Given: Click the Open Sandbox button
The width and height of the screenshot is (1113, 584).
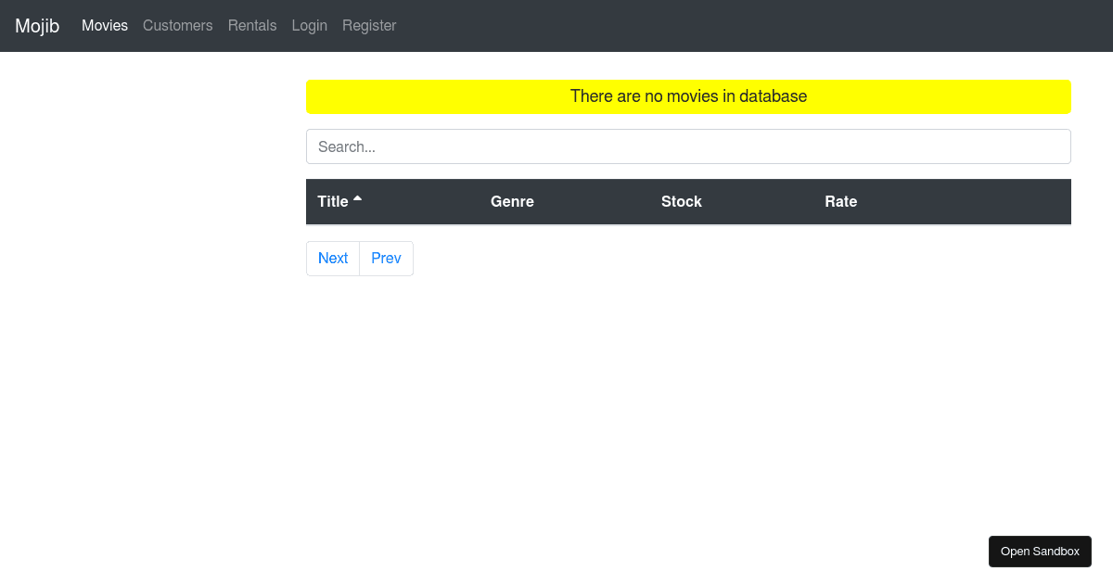Looking at the screenshot, I should 1040,551.
